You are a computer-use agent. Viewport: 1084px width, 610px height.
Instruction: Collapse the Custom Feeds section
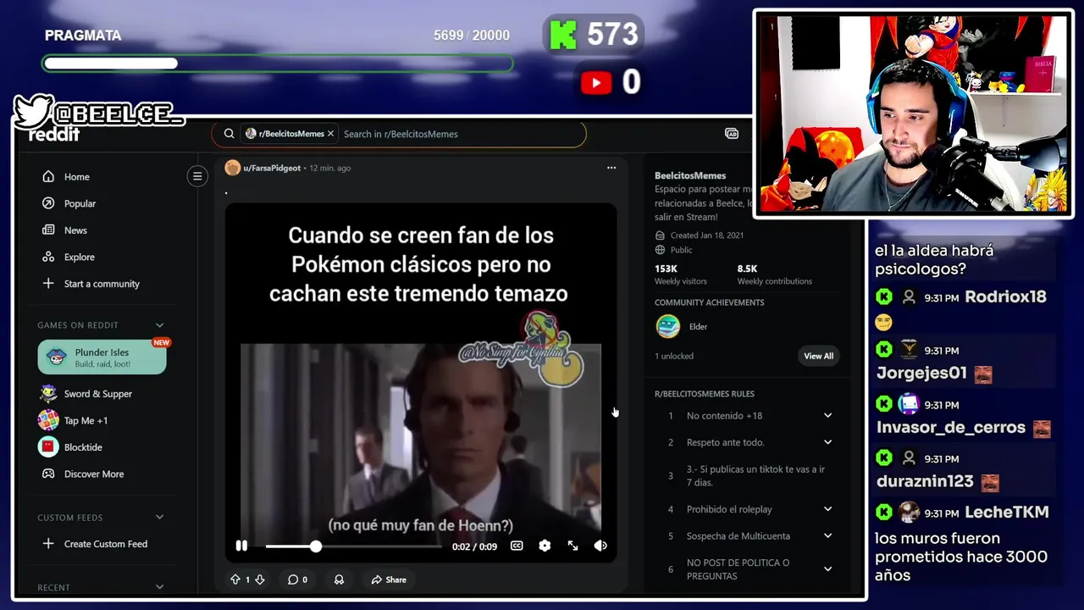(x=159, y=518)
